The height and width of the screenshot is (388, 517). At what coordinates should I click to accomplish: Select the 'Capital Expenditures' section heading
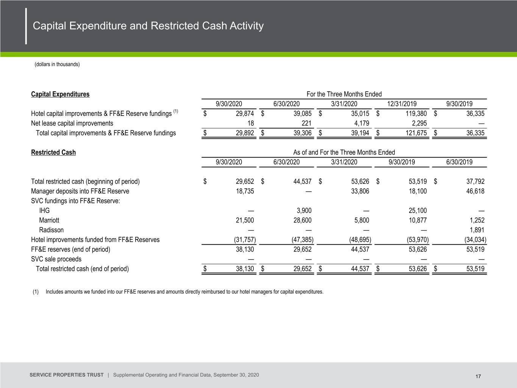(x=60, y=94)
